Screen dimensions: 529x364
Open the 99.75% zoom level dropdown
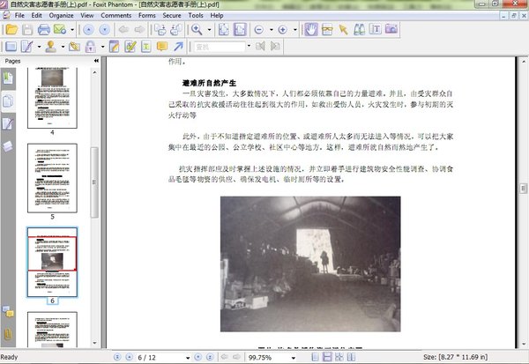(294, 358)
